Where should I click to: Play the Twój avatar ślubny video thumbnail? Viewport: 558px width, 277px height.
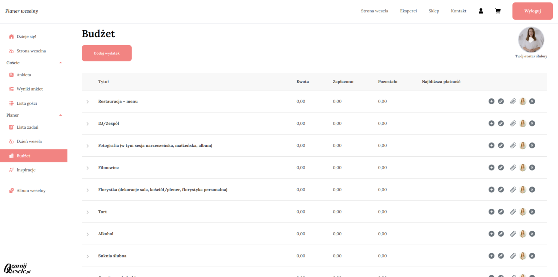[531, 40]
